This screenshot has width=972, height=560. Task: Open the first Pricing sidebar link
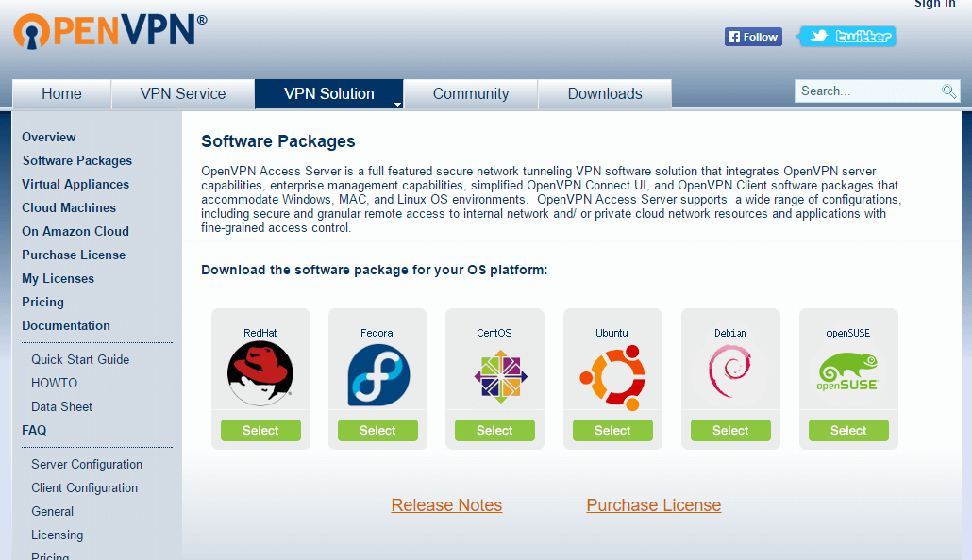pos(42,303)
